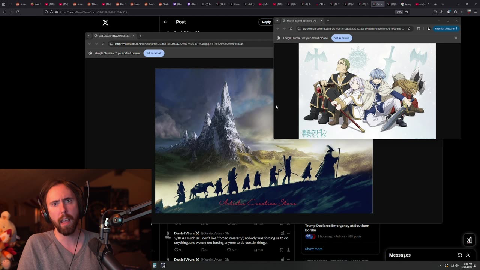Switch to the 'New' browser tab
The width and height of the screenshot is (480, 270).
coord(36,4)
